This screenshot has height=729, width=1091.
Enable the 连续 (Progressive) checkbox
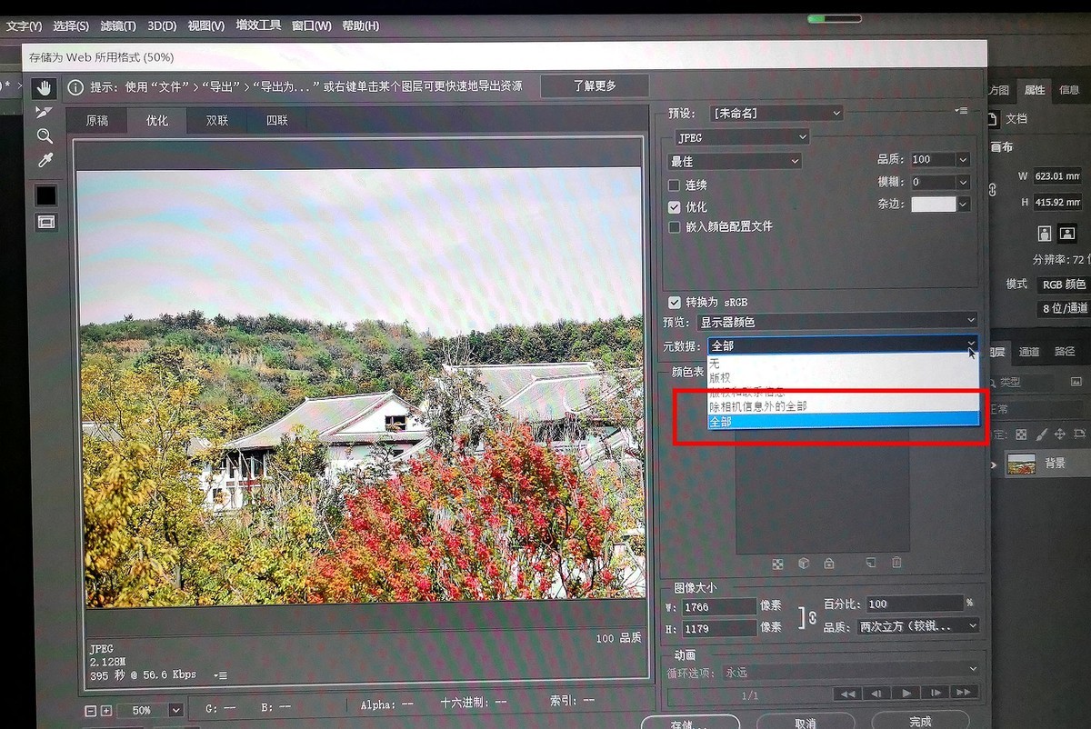click(674, 185)
